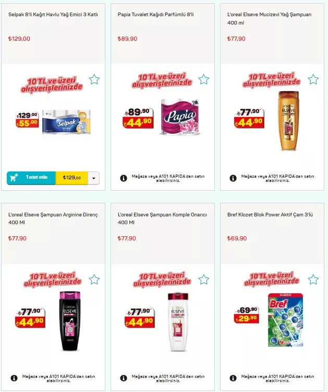Click info icon under Elseve Arginine shampoo
Viewport: 328px width, 392px height.
point(14,378)
